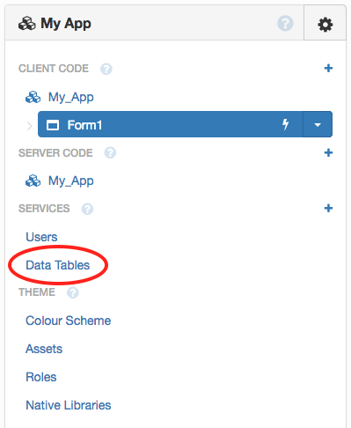Expand Form1 tree chevron

point(29,126)
